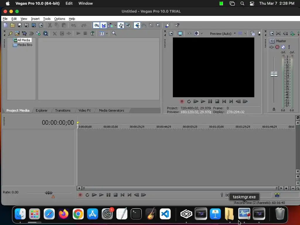
Task: Open the File menu
Action: 5,19
